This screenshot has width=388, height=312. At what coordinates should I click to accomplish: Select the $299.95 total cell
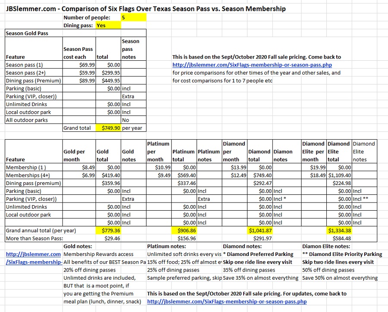point(108,73)
